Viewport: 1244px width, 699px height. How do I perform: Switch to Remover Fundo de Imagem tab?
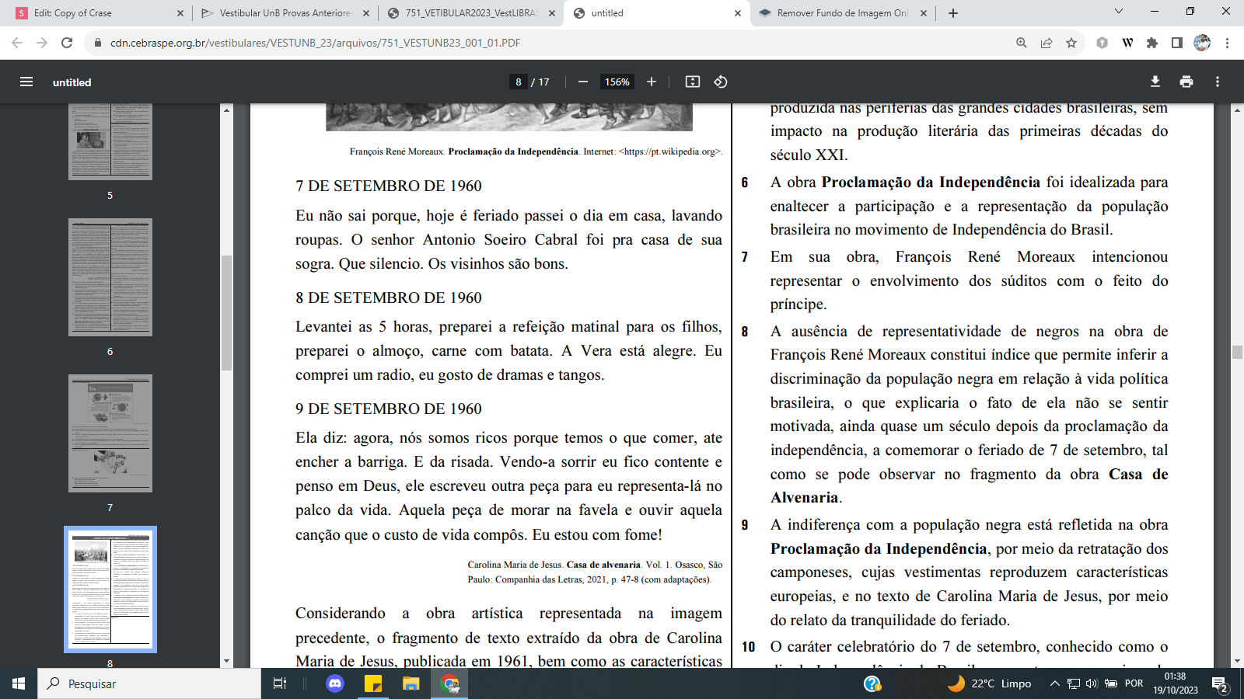click(844, 13)
